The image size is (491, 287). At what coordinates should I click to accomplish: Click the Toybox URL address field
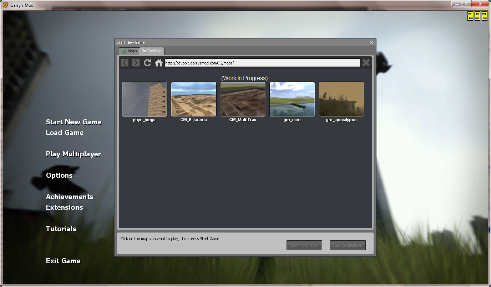click(262, 63)
